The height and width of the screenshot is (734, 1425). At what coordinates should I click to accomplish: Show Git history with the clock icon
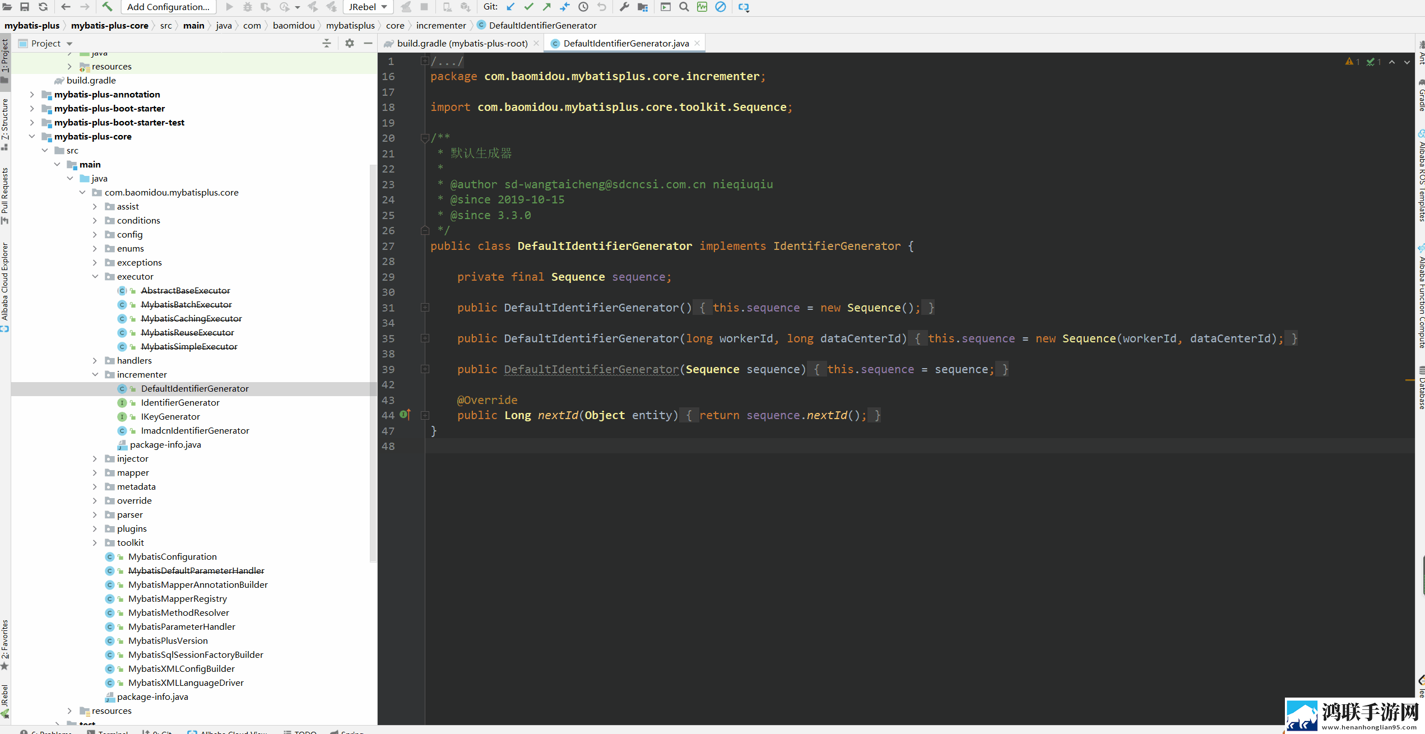tap(583, 7)
